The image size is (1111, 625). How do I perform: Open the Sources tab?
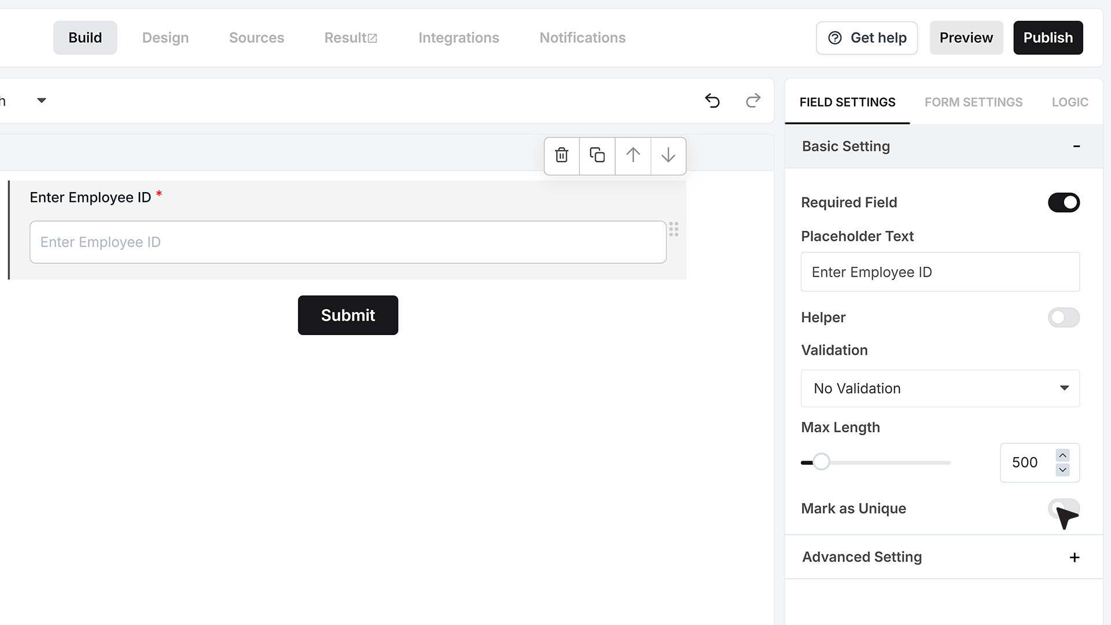coord(256,38)
